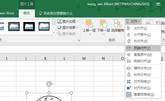Click the 下移一层 send backward icon
Screen dimensions: 165x101
tap(103, 23)
